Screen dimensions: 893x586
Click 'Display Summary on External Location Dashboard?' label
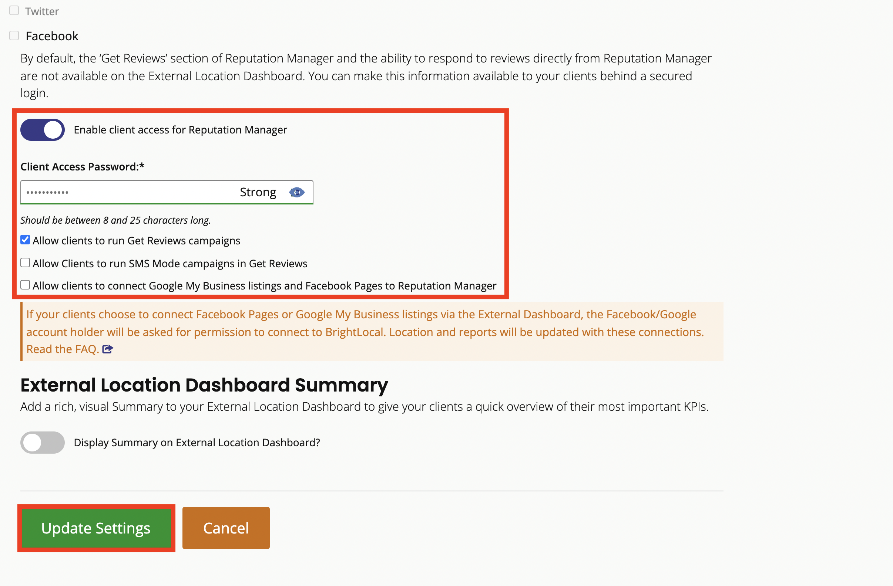(197, 443)
